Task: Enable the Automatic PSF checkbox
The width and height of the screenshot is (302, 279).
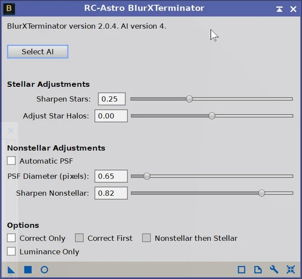Action: pyautogui.click(x=11, y=161)
